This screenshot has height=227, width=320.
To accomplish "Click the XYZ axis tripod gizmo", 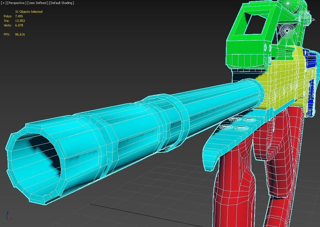I will point(7,217).
